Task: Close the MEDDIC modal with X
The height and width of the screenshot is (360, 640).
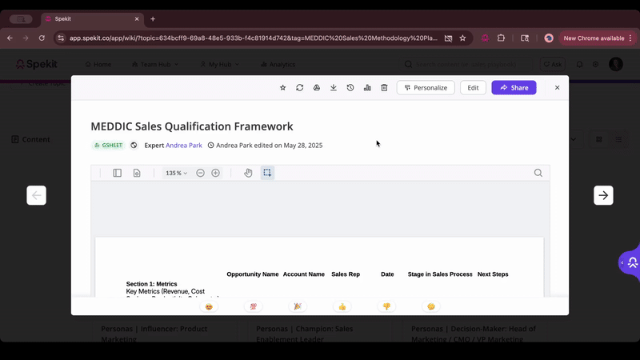Action: (x=557, y=88)
